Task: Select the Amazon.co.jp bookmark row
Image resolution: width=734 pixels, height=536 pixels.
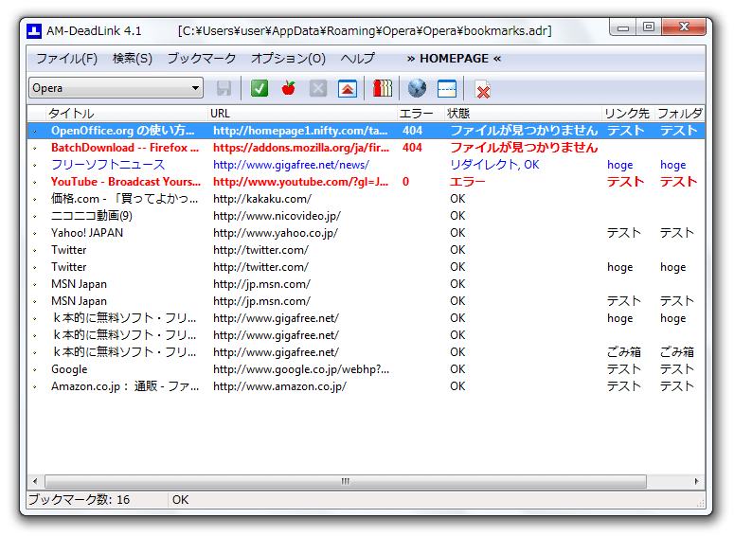Action: click(367, 386)
